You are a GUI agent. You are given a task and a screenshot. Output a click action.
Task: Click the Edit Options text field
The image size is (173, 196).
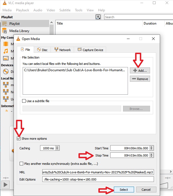point(98,179)
